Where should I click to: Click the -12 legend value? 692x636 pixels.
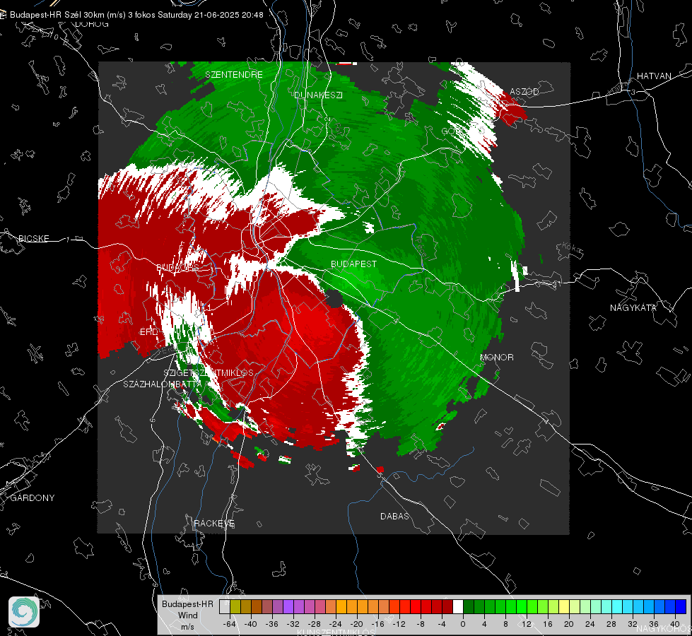399,624
